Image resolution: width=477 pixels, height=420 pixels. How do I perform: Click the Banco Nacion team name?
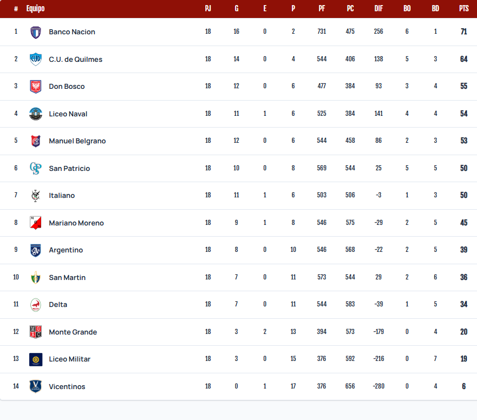[x=72, y=31]
